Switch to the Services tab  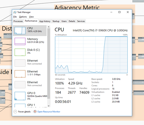[81, 21]
